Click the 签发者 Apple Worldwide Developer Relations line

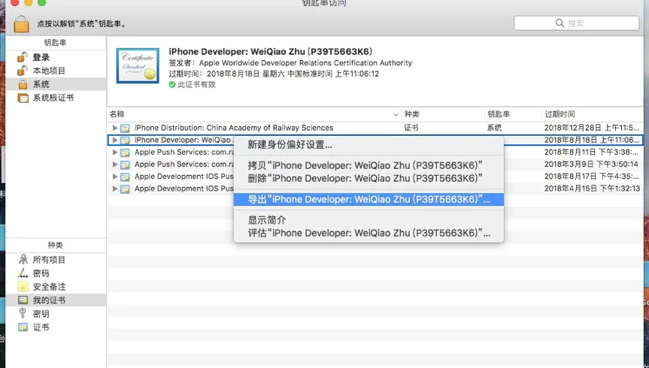click(x=290, y=63)
